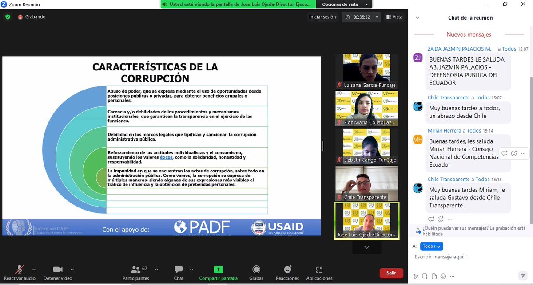Click Chile Transparente avatar at 15:07 message

[x=418, y=106]
